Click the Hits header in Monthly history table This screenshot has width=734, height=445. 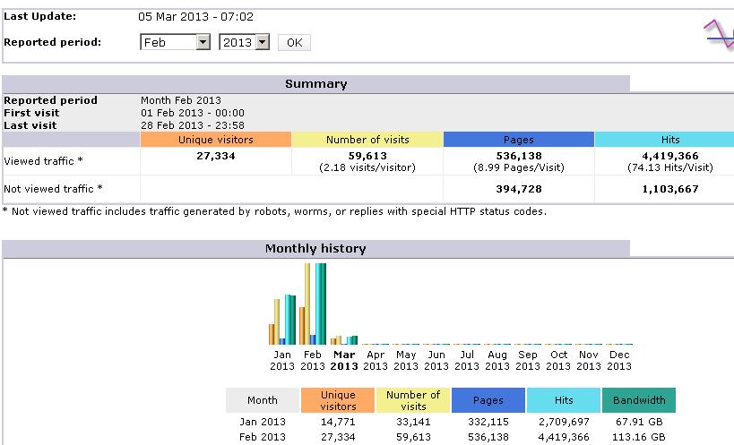pyautogui.click(x=564, y=400)
